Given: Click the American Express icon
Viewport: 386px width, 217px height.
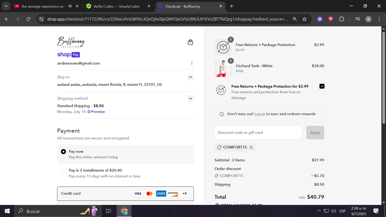Looking at the screenshot, I should [x=161, y=194].
